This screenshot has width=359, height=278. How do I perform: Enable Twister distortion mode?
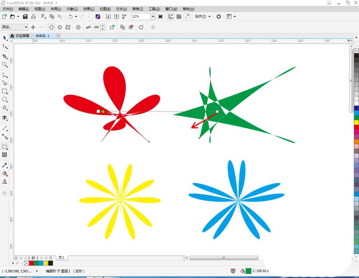click(69, 27)
